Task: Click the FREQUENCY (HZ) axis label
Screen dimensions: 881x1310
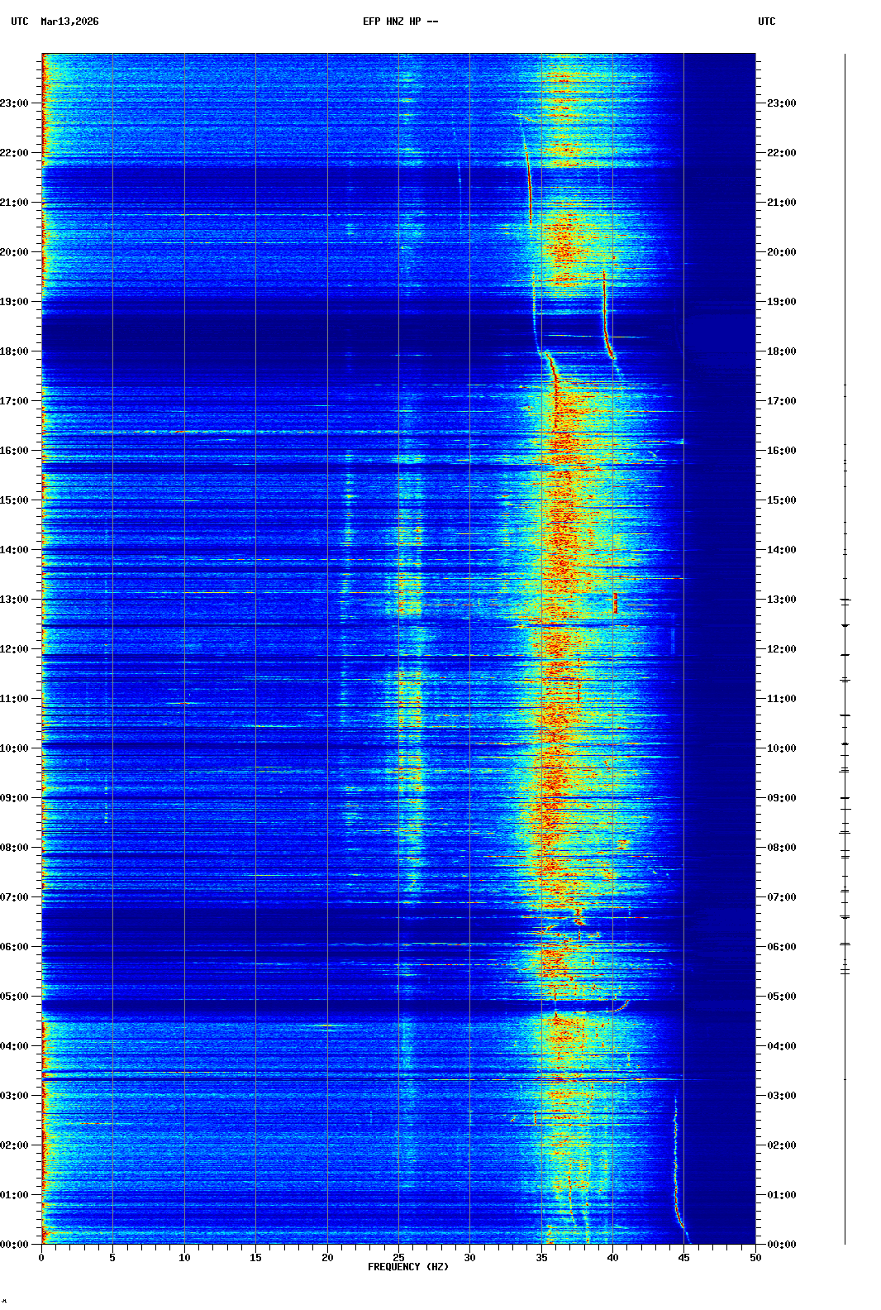Action: (x=408, y=1267)
